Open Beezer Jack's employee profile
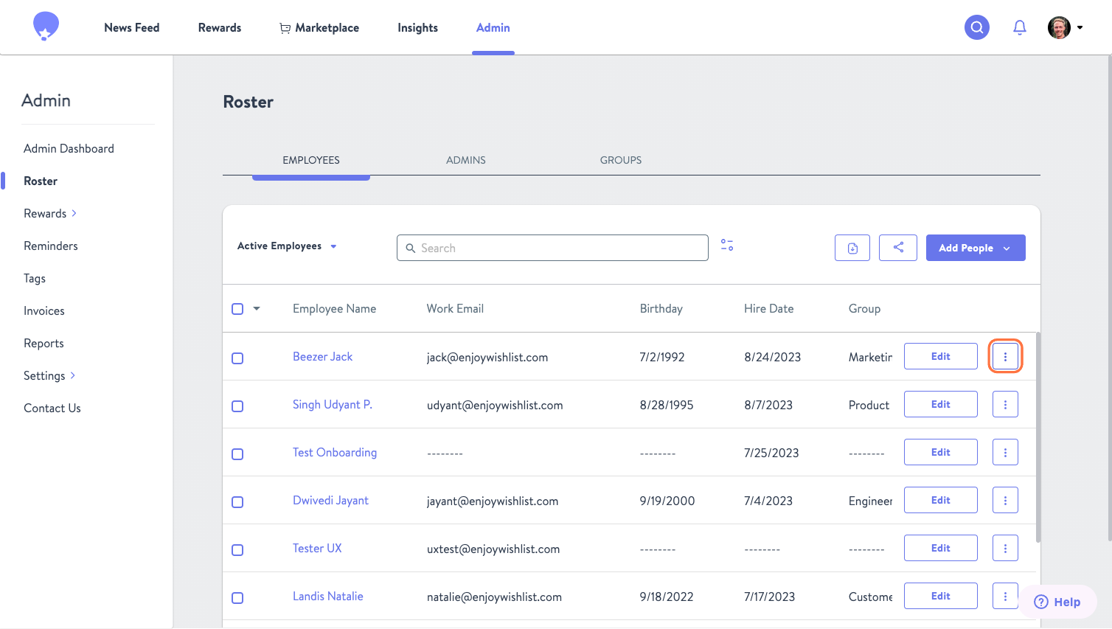The width and height of the screenshot is (1112, 629). (x=322, y=356)
